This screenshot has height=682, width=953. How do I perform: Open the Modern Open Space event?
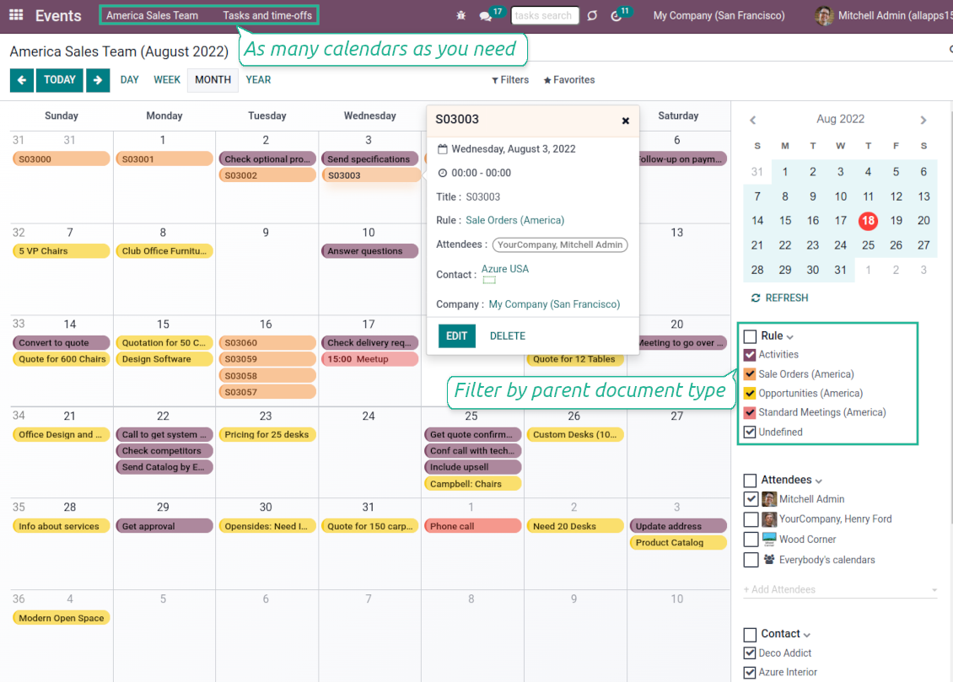[61, 618]
